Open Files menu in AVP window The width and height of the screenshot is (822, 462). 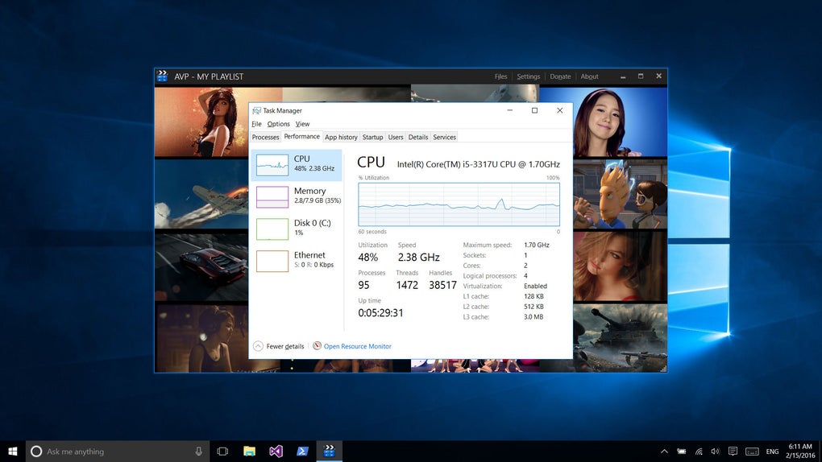(500, 76)
